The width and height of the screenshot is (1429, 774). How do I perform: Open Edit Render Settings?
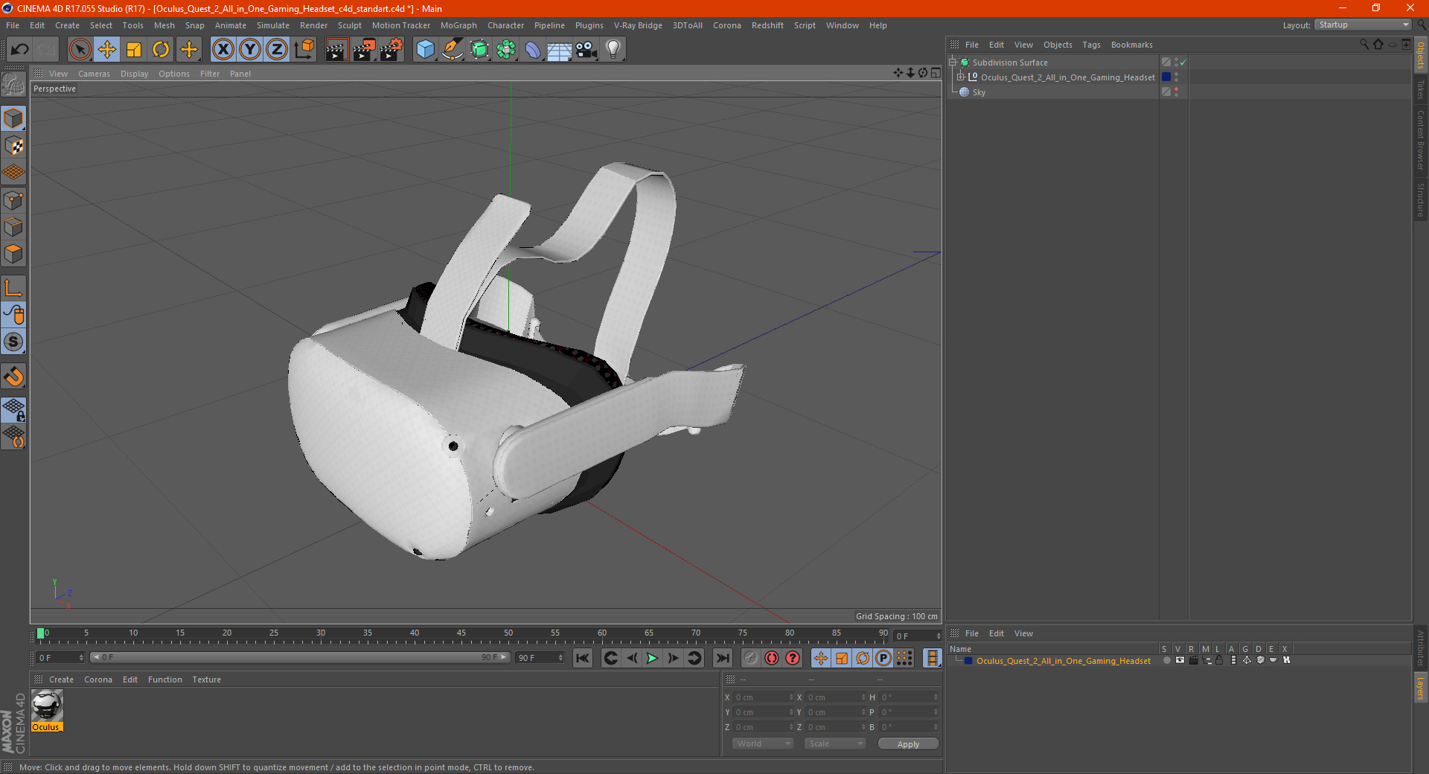(x=391, y=50)
